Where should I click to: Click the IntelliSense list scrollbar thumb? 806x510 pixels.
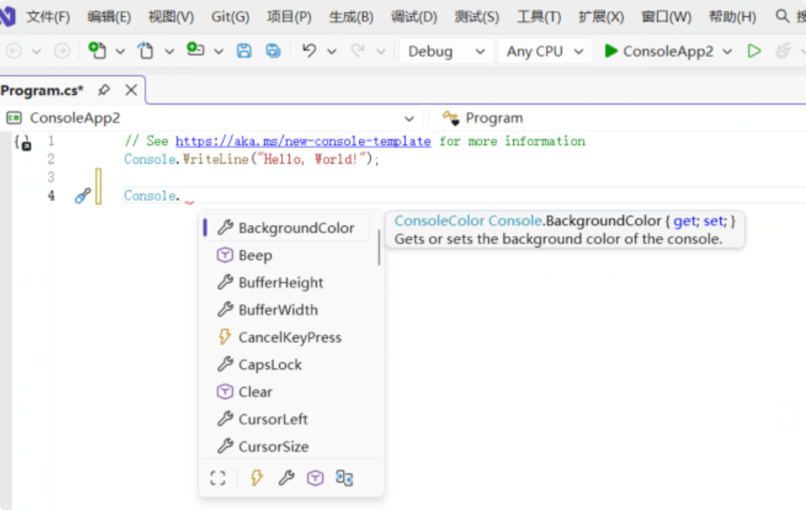(379, 247)
